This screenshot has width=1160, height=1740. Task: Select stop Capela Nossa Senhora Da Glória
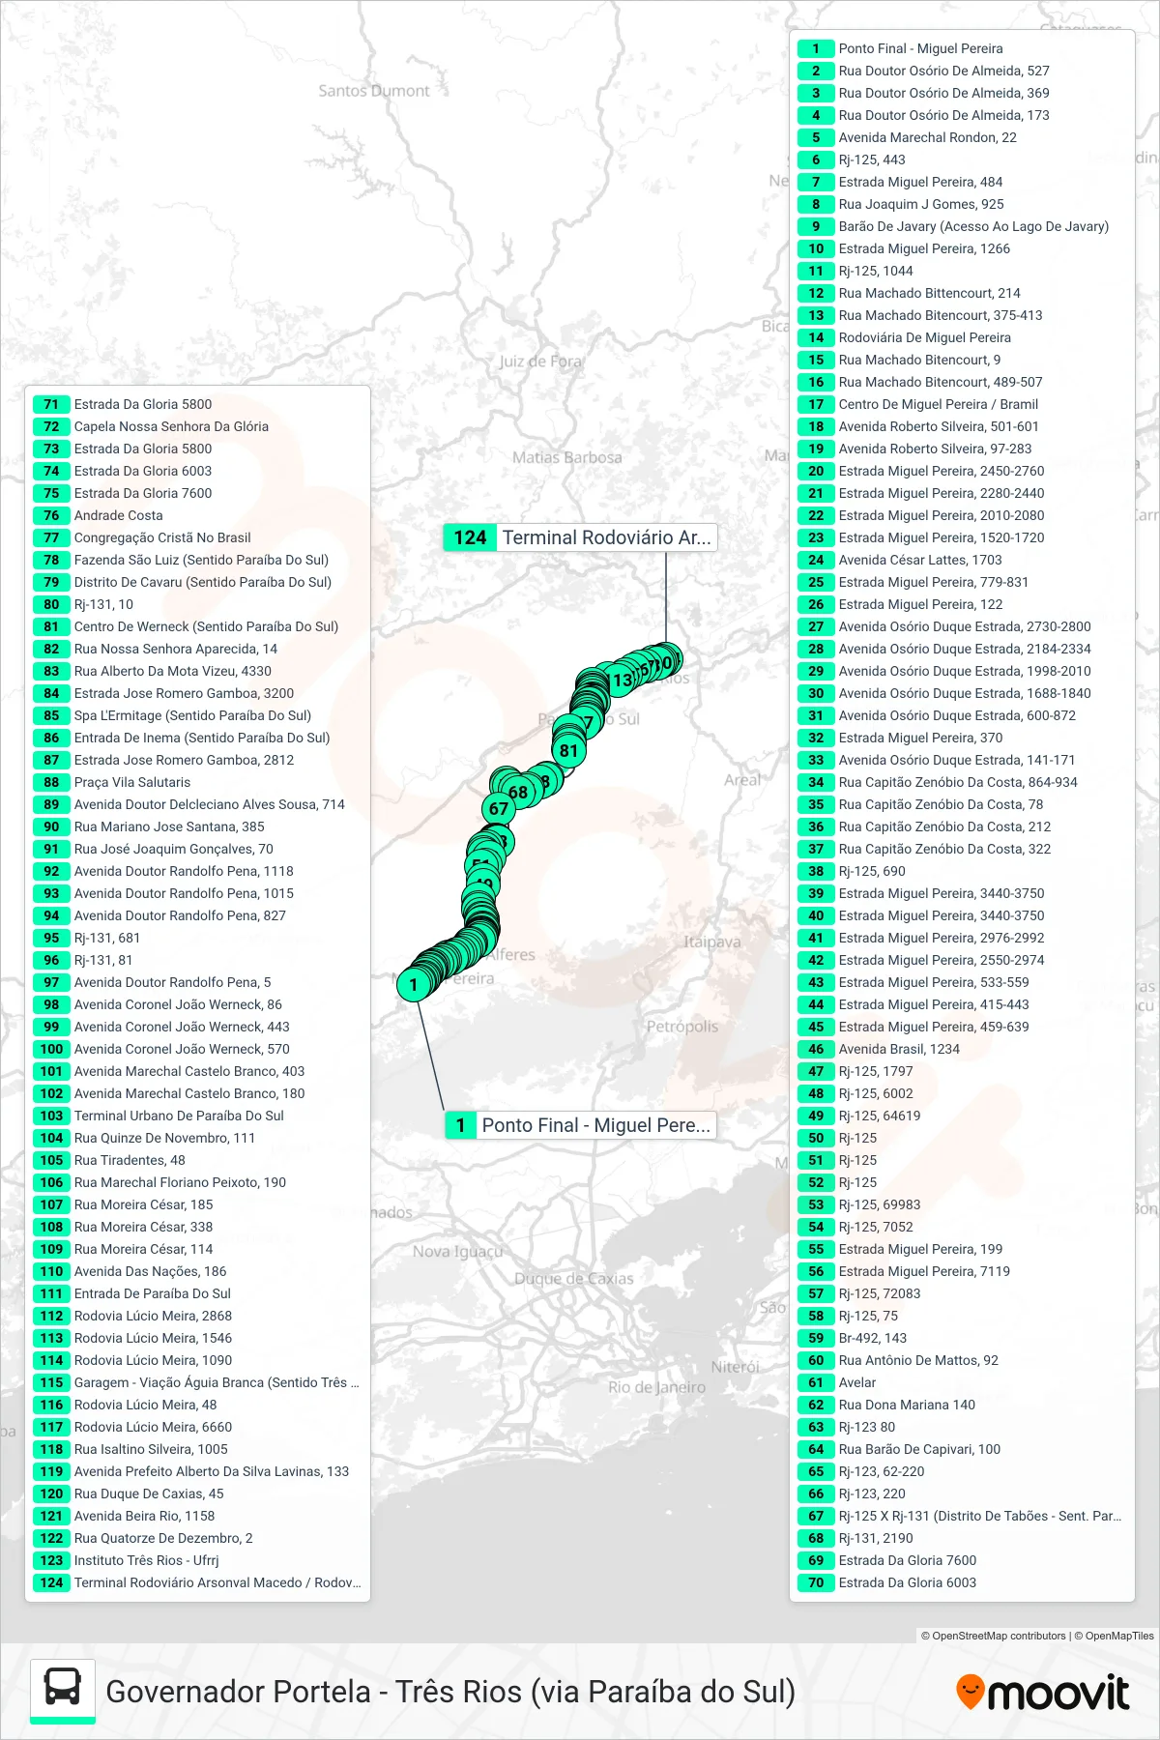[151, 426]
